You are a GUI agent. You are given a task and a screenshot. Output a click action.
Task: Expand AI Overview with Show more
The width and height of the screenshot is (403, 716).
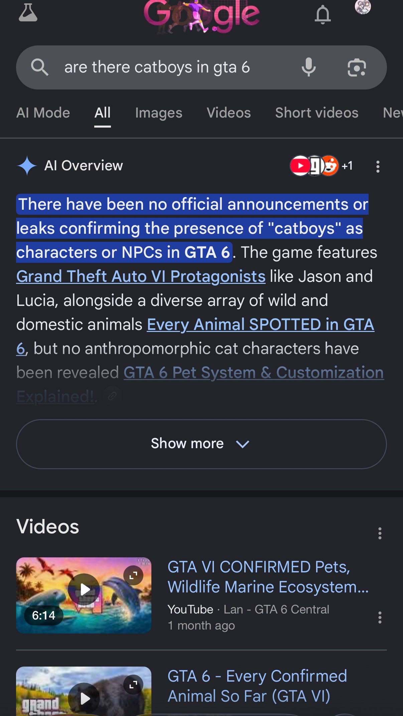click(201, 444)
